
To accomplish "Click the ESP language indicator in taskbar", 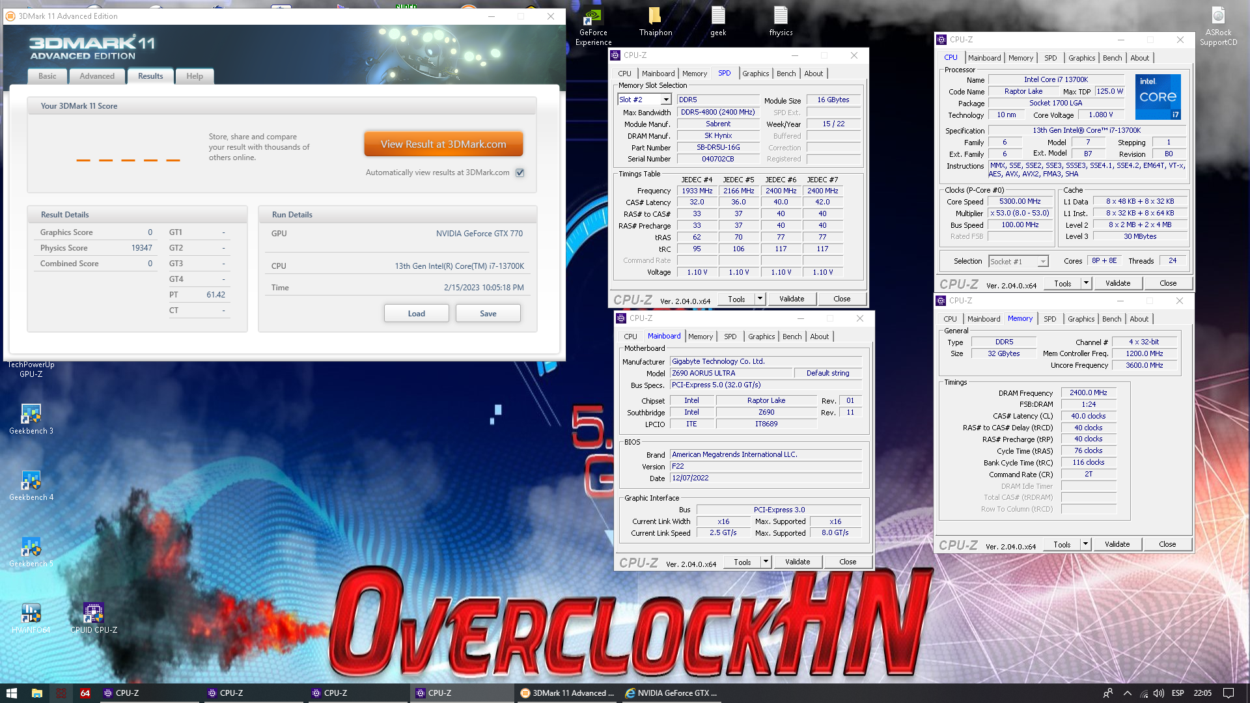I will coord(1178,693).
